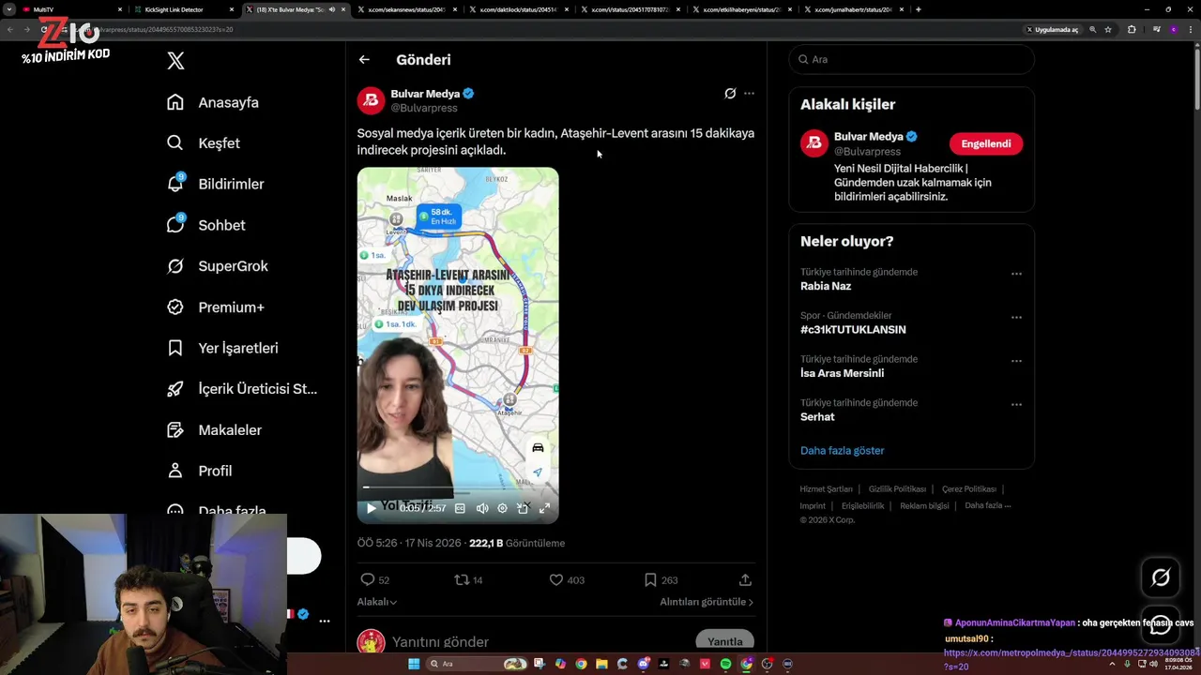Open floating Grok button
The image size is (1201, 675).
[x=1161, y=577]
